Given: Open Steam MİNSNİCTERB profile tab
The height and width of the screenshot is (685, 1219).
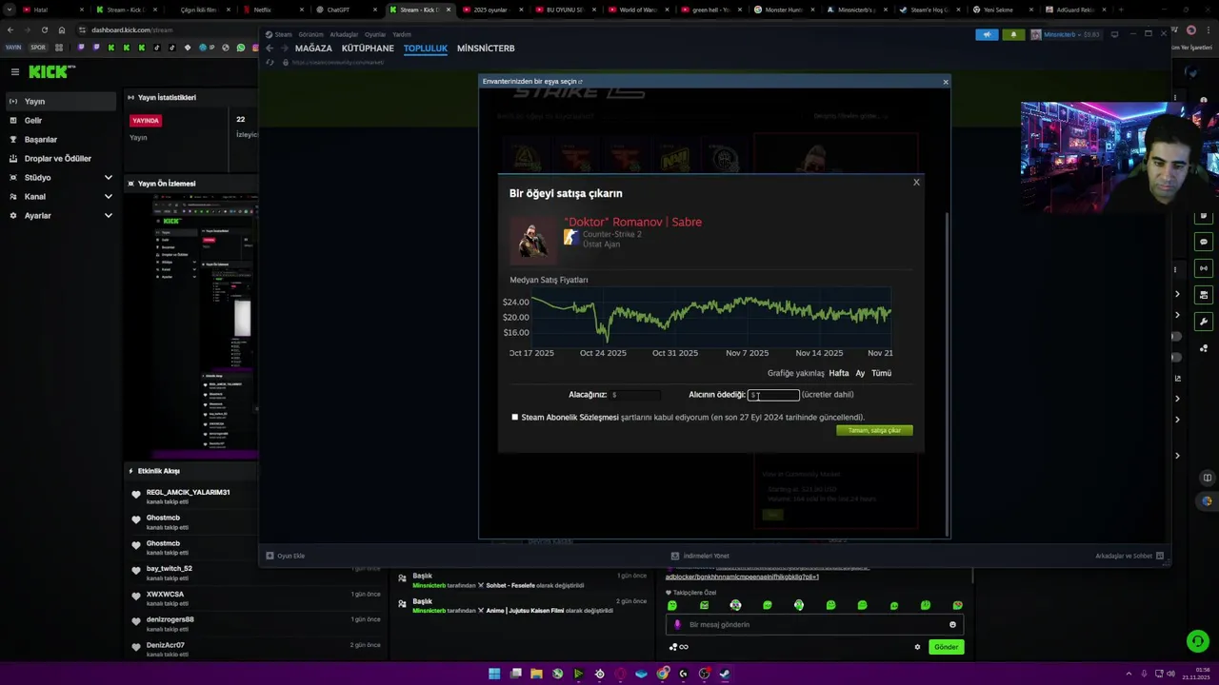Looking at the screenshot, I should (x=486, y=49).
